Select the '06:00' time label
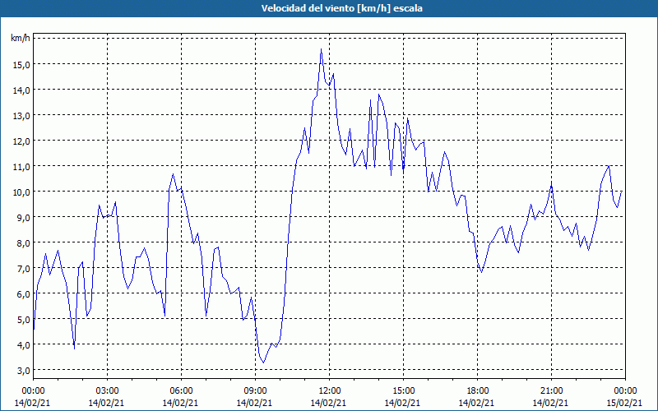Viewport: 658px width, 411px height. pos(181,391)
